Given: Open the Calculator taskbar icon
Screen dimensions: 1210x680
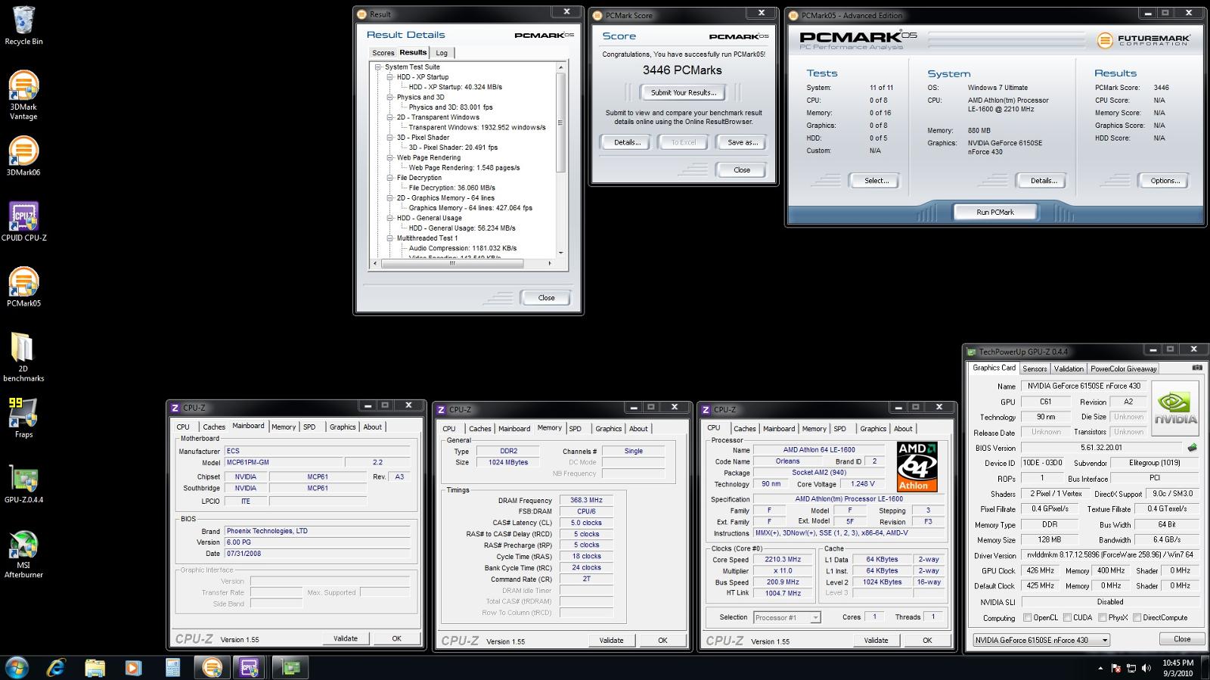Looking at the screenshot, I should click(172, 667).
